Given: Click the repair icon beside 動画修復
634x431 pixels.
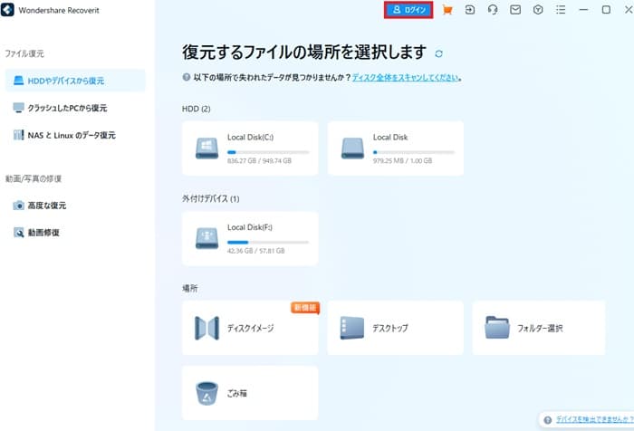Looking at the screenshot, I should [x=19, y=233].
